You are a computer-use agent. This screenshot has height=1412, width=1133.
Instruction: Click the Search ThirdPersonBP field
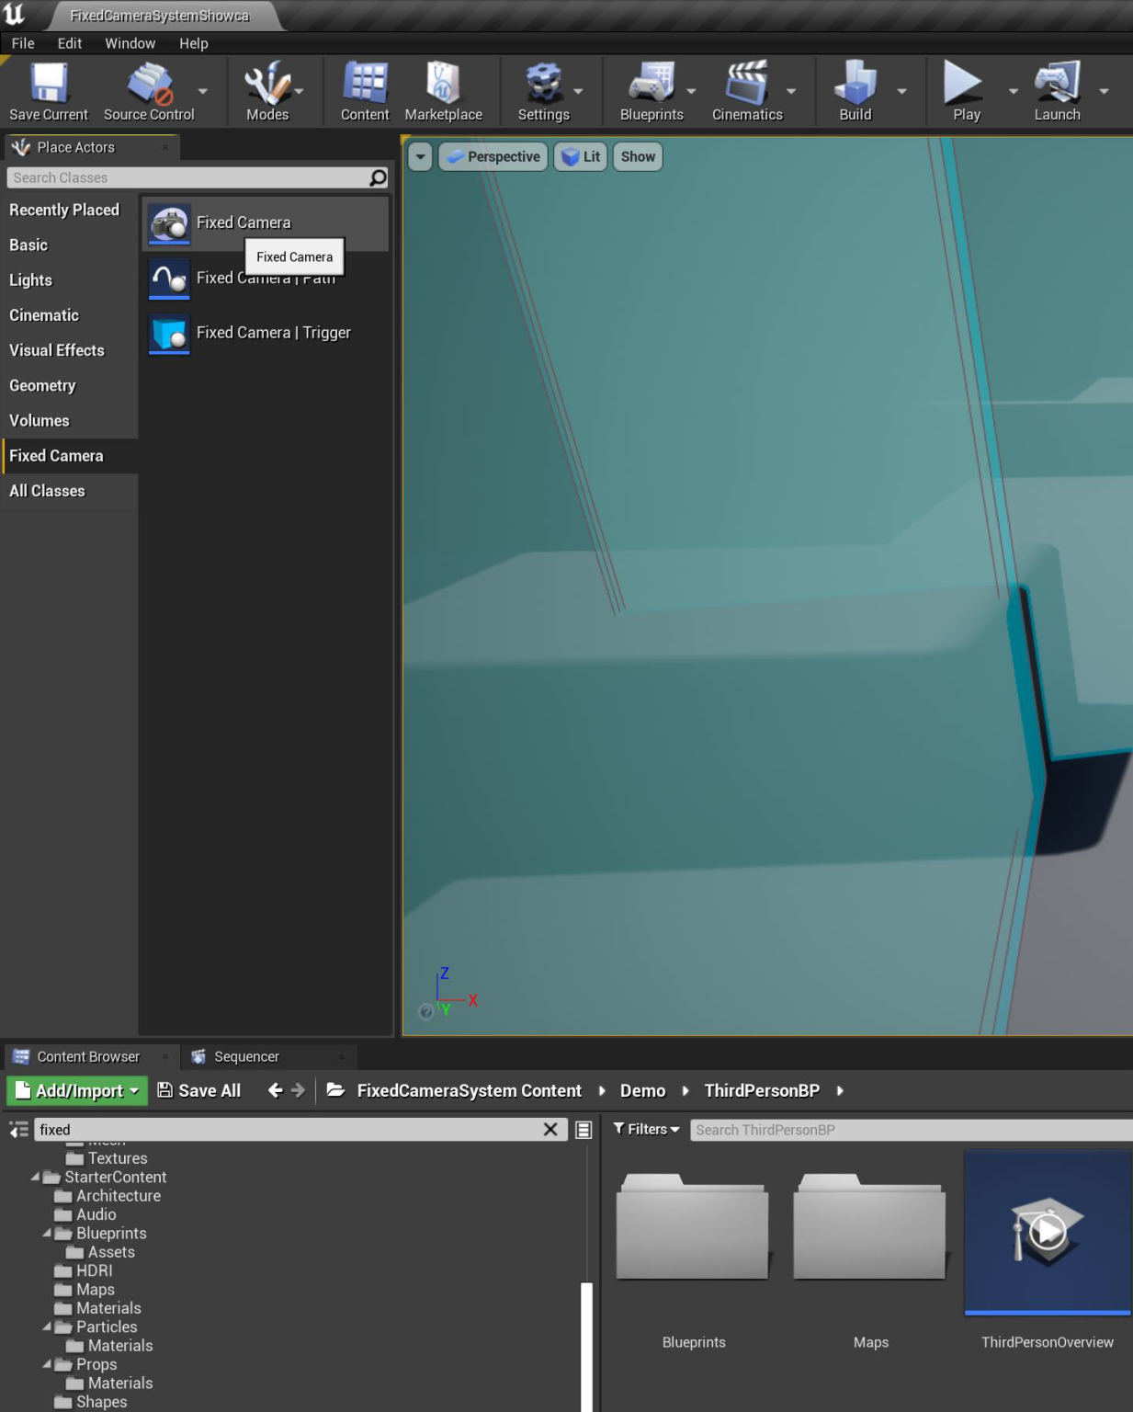[912, 1130]
